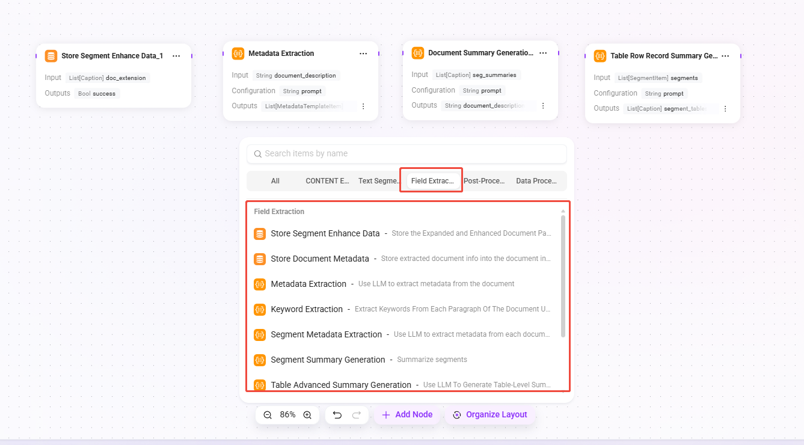The image size is (804, 445).
Task: Click the Table Advanced Summary Generation icon
Action: pos(260,385)
